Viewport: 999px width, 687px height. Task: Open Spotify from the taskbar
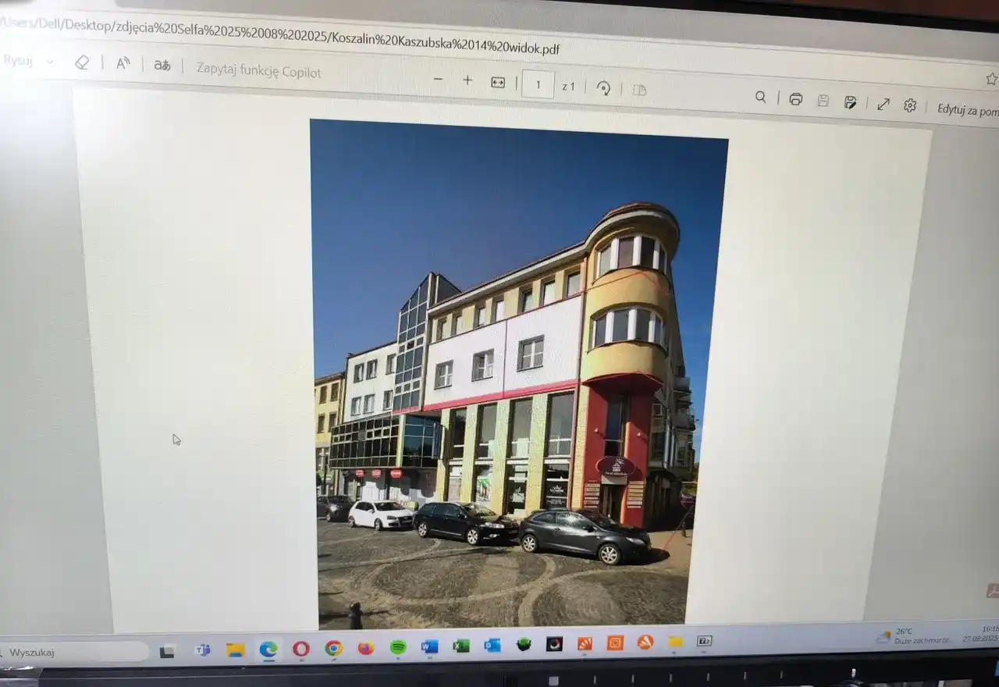[x=398, y=647]
